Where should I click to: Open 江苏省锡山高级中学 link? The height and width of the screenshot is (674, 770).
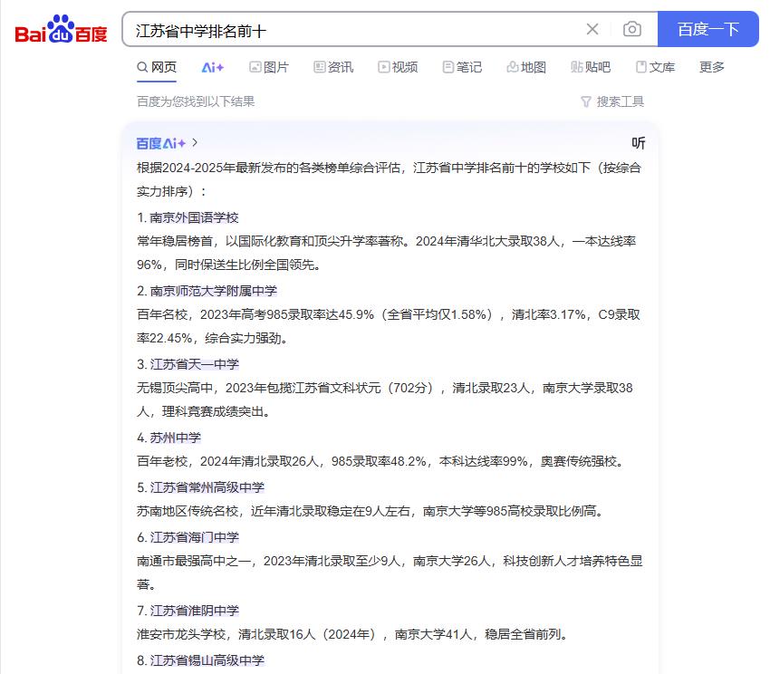click(x=207, y=660)
